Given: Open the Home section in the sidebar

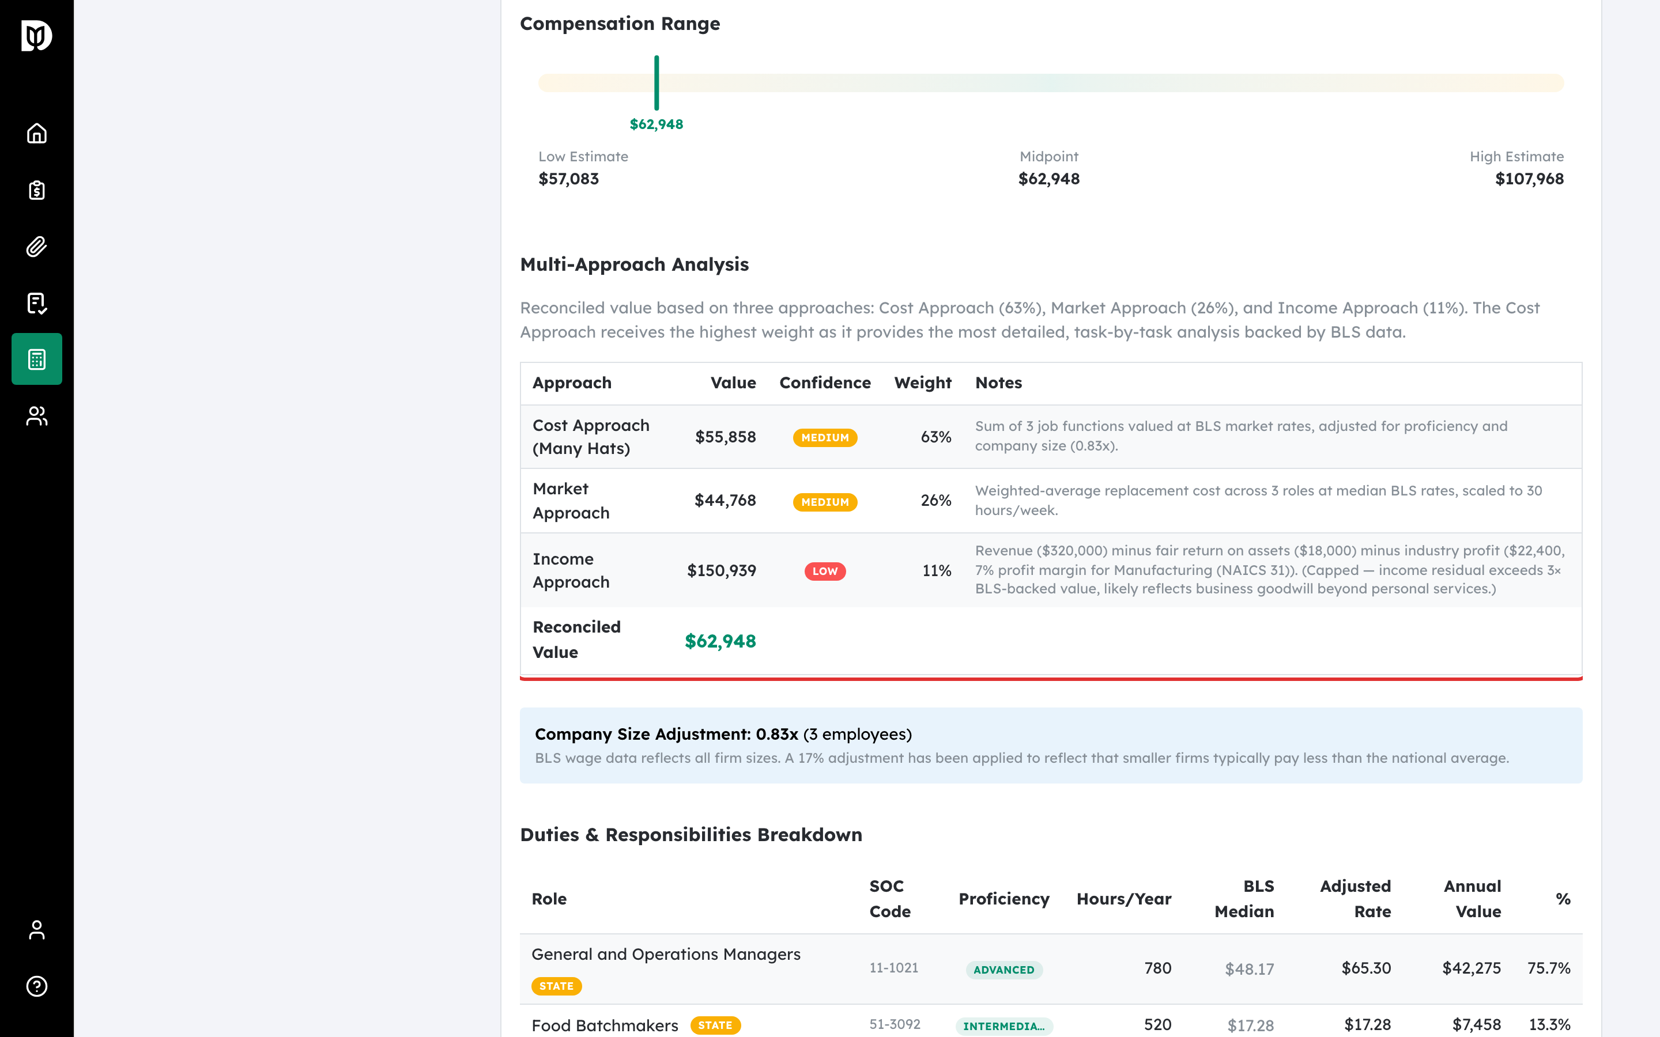Looking at the screenshot, I should 36,134.
